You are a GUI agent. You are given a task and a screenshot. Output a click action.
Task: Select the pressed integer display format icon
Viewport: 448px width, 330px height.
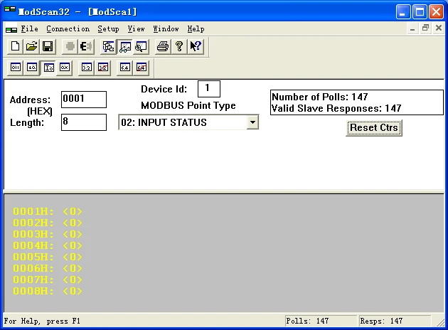pos(48,68)
